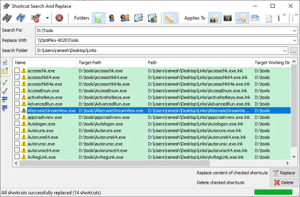Toggle the orange stacked subfolders icon
300x197 pixels.
pos(170,18)
